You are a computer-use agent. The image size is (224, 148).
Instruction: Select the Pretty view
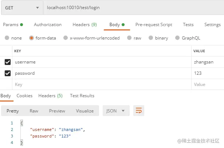coord(13,111)
